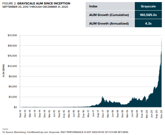
Task: Click the December 2020 peak of the area chart
Action: (x=161, y=38)
